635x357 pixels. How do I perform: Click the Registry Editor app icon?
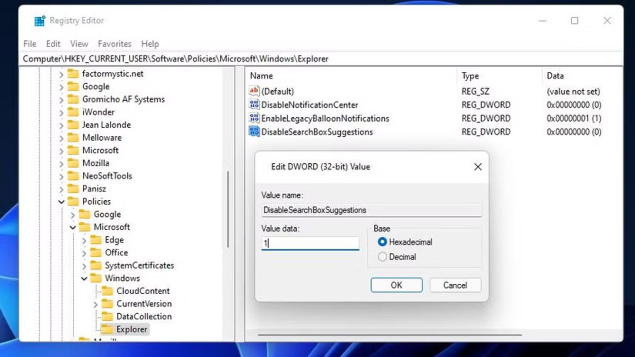click(x=40, y=20)
